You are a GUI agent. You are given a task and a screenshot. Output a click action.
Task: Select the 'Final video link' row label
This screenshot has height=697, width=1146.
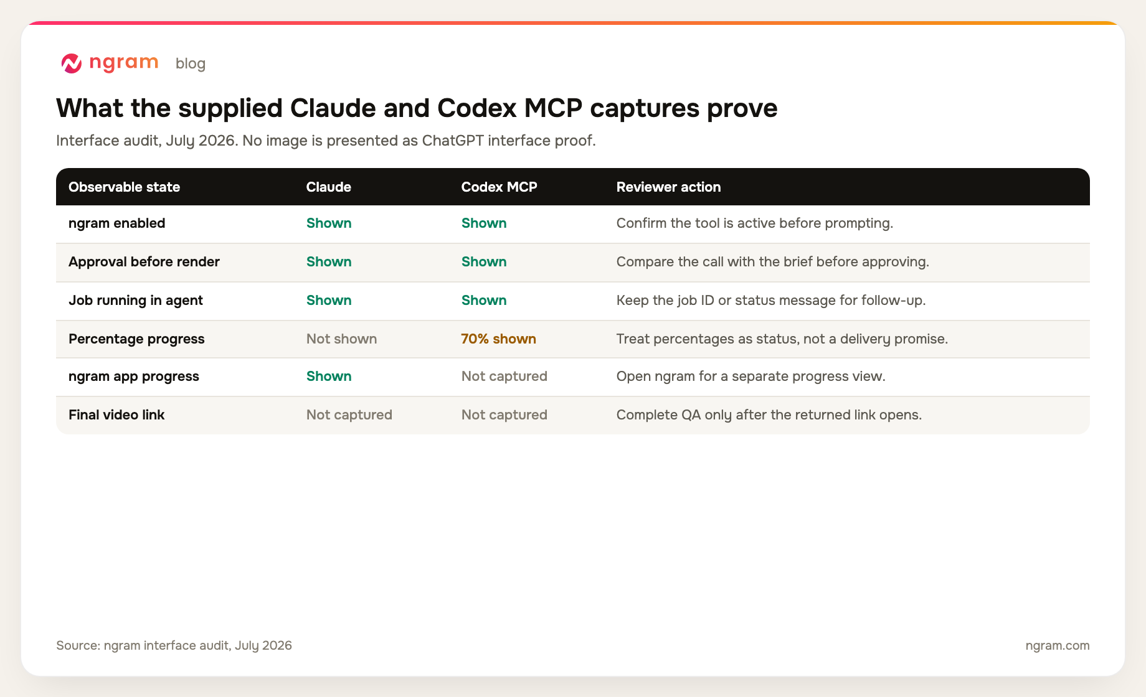coord(116,414)
